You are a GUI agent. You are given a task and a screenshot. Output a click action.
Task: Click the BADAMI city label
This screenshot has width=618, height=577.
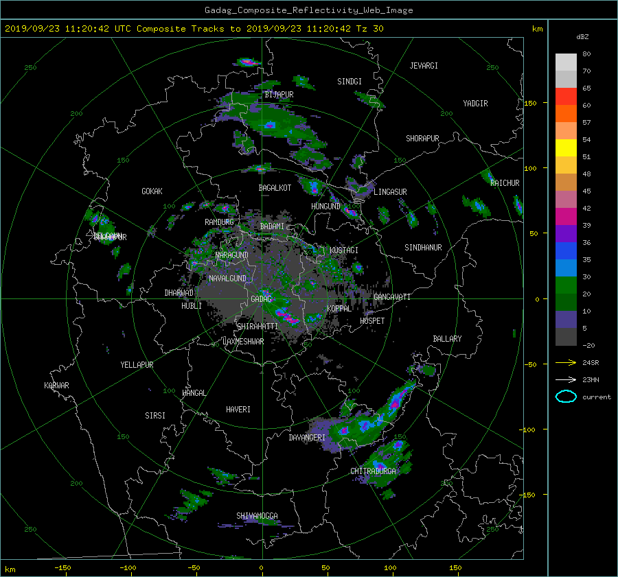[272, 226]
